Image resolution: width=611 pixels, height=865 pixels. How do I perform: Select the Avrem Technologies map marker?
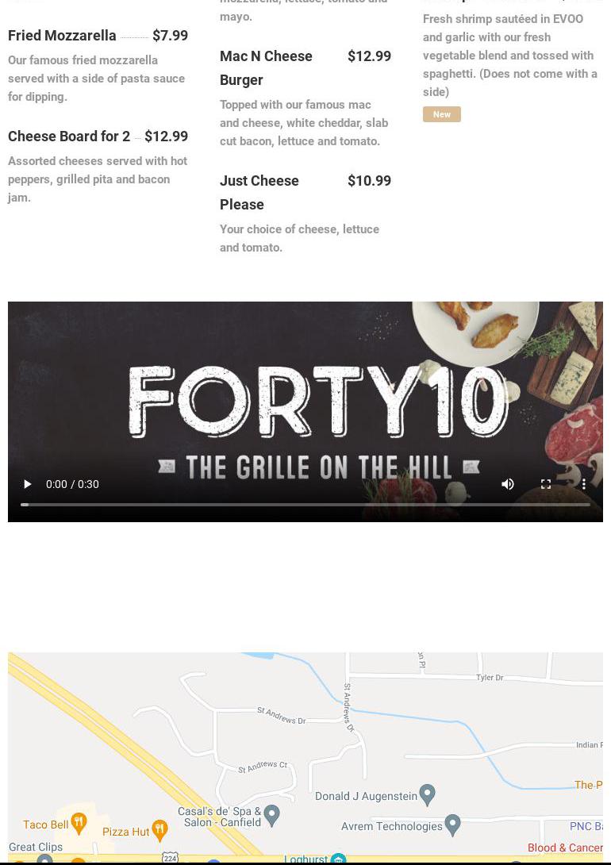(452, 825)
